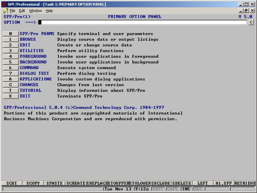This screenshot has width=257, height=193.
Task: Select option 0 SPF/Pro PARMS button
Action: click(x=10, y=34)
